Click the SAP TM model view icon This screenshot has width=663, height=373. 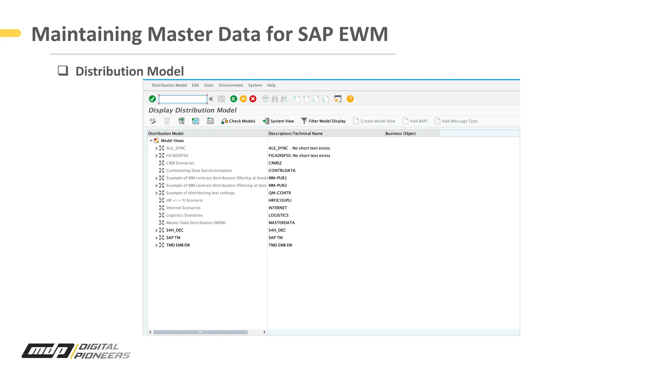(x=162, y=238)
